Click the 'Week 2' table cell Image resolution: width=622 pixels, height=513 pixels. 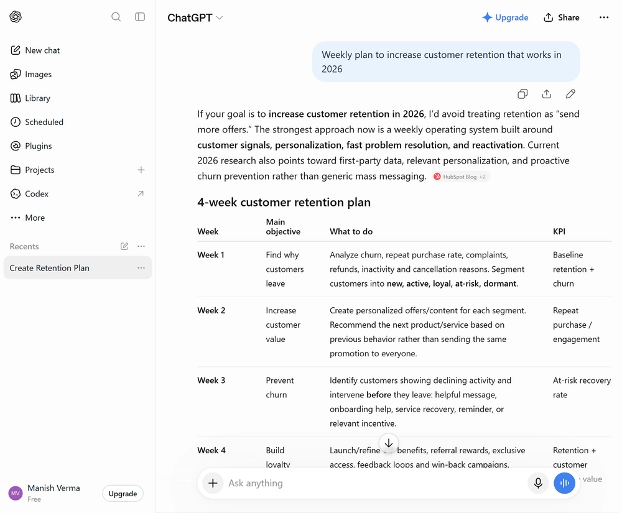click(x=211, y=310)
